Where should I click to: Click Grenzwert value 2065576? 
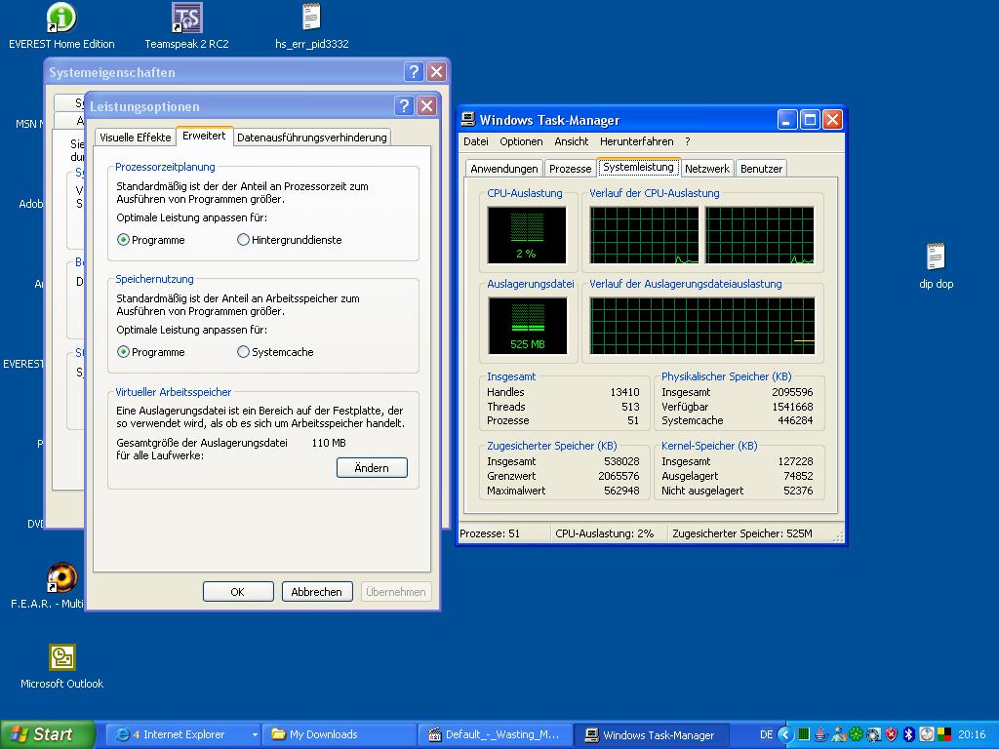(619, 476)
